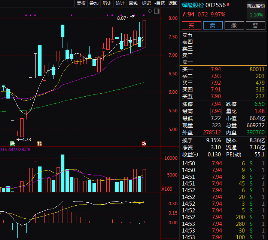Click the 买一 price 7.94
Image resolution: width=268 pixels, height=240 pixels.
coord(216,69)
